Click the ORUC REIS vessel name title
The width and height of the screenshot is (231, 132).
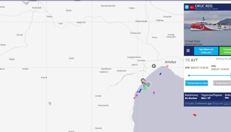click(204, 6)
